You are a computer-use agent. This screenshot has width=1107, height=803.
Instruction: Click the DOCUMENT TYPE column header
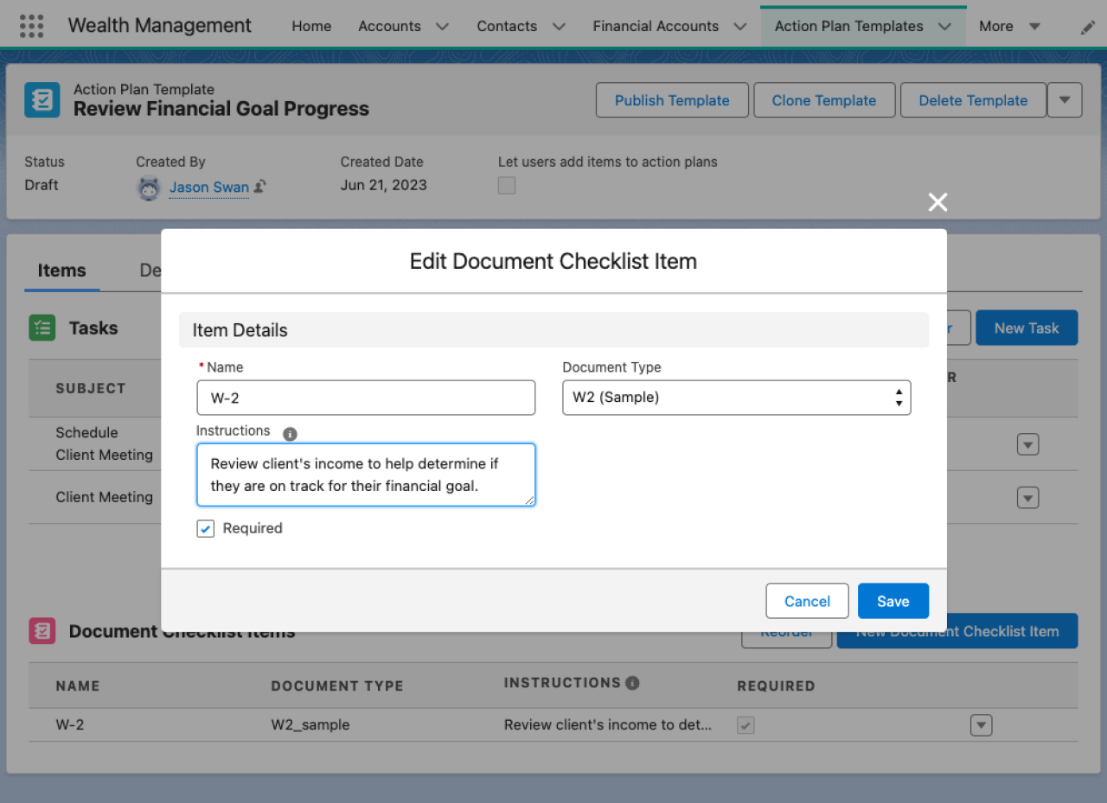coord(337,686)
